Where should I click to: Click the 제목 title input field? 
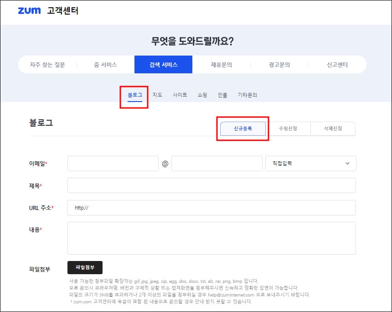click(x=211, y=185)
